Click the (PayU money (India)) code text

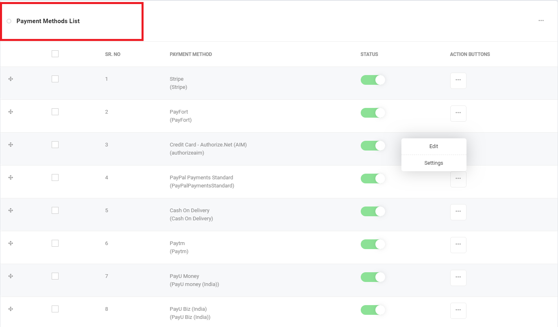pyautogui.click(x=194, y=284)
